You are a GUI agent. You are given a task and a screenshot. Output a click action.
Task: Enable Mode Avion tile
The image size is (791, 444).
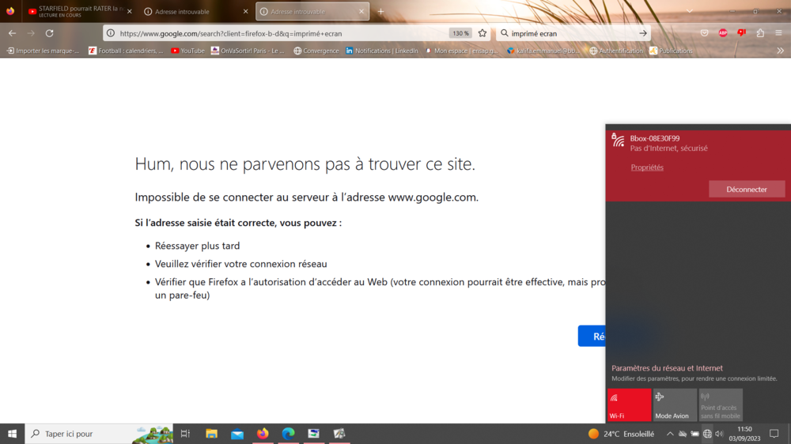(674, 404)
